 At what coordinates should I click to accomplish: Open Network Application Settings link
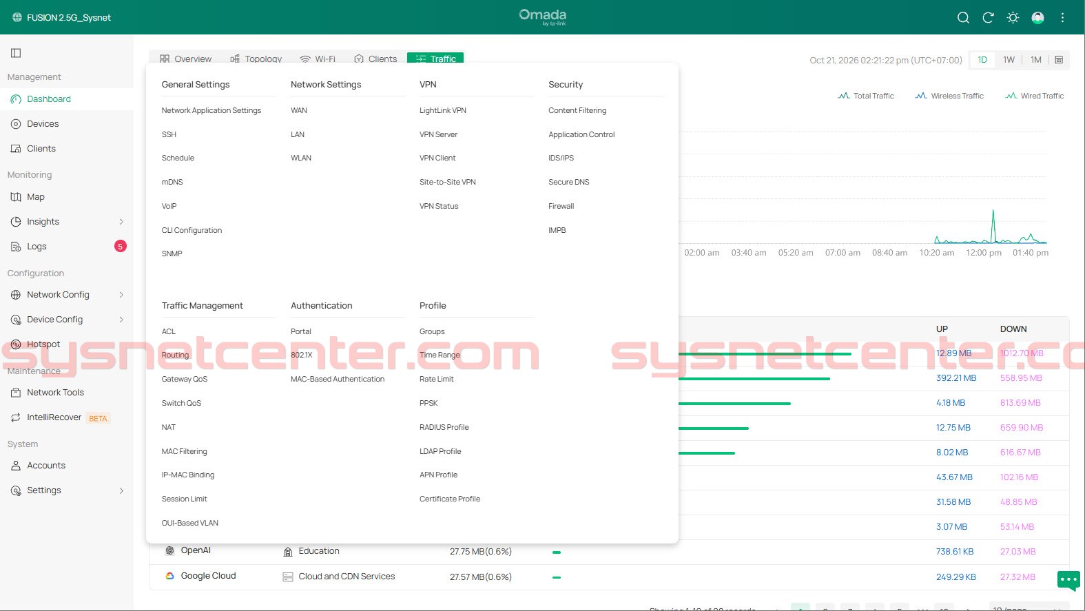click(x=211, y=110)
